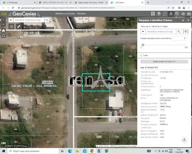The image size is (192, 154).
Task: Open the side-by-side map compare tool
Action: pos(11,26)
